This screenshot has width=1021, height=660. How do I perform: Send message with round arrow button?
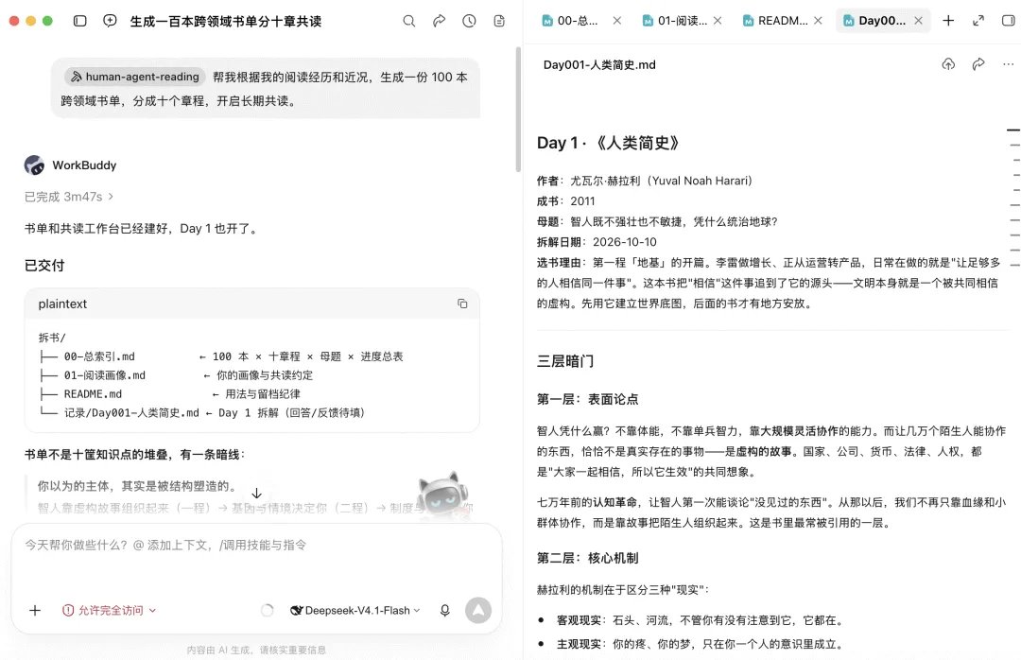tap(478, 610)
